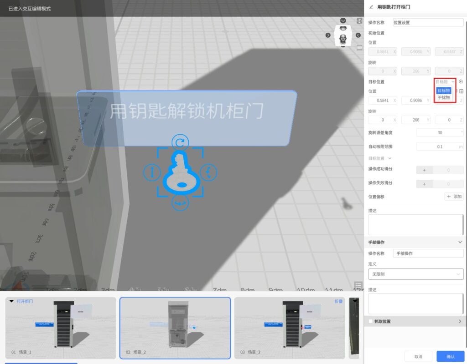Click the circular handle below the key
This screenshot has height=364, width=467.
click(x=180, y=202)
